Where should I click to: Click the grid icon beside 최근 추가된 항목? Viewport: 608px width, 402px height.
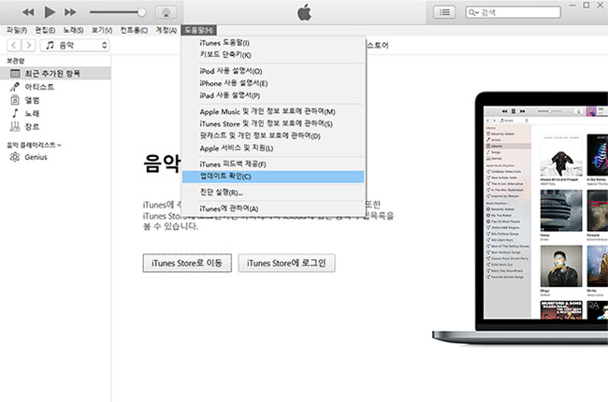pos(15,73)
